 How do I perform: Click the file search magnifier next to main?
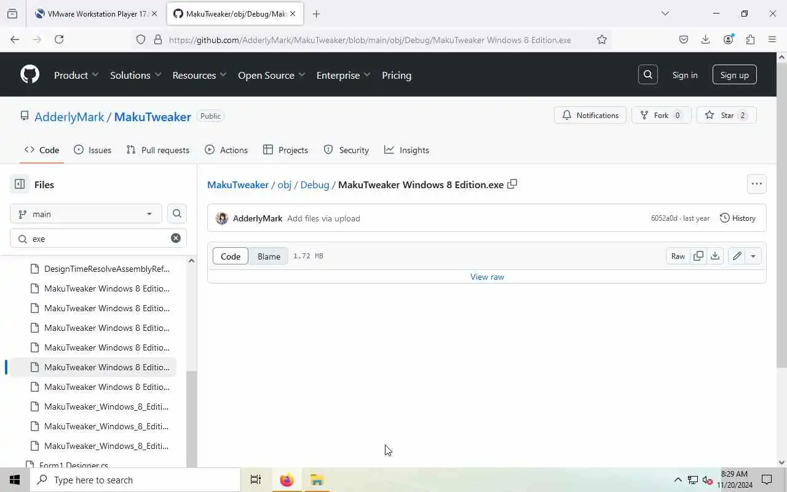(x=177, y=214)
